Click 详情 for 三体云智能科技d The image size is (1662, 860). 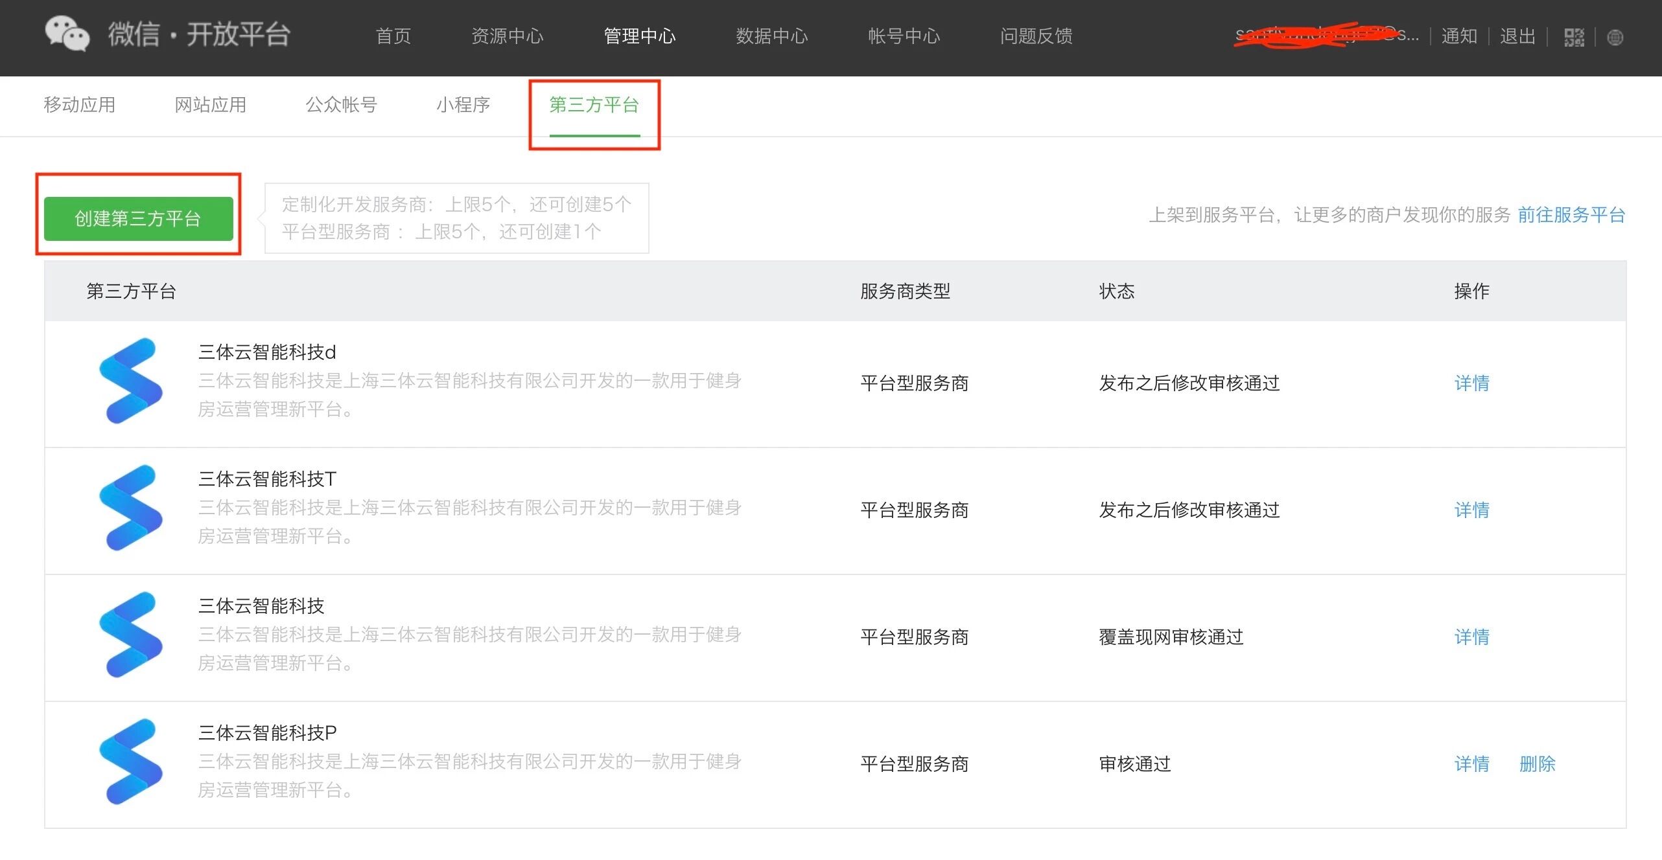point(1471,383)
